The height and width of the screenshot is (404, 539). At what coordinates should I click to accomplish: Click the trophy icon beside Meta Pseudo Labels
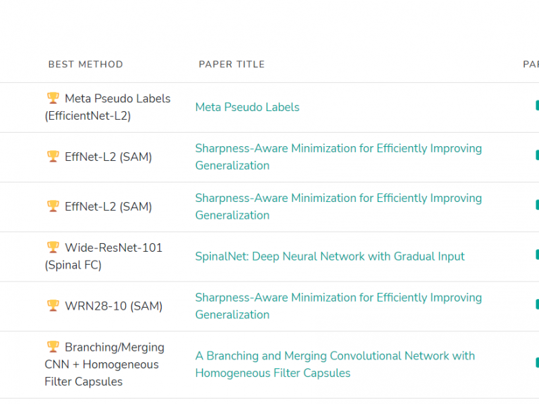(x=53, y=98)
